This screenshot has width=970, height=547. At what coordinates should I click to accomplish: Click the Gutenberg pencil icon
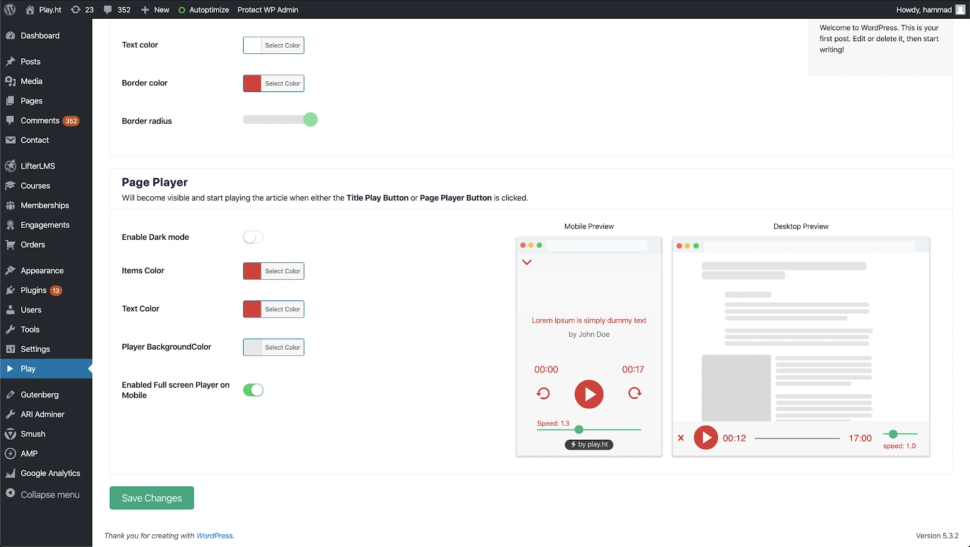(10, 395)
